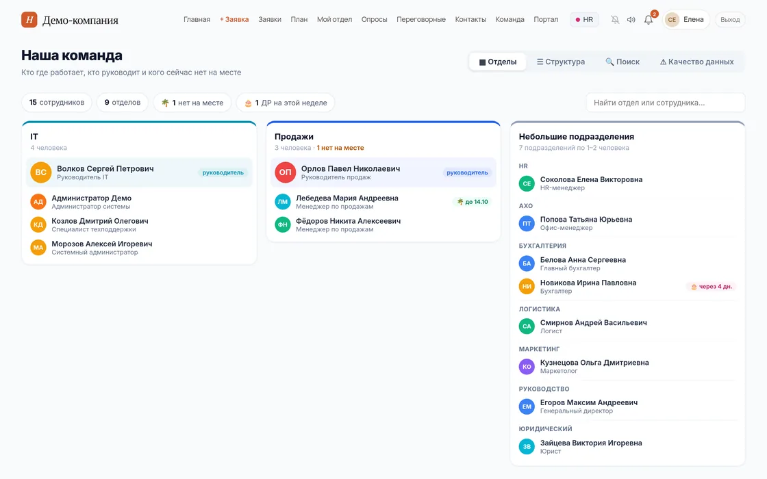This screenshot has height=479, width=767.
Task: Click Смирнов Андрей's СА avatar
Action: click(527, 326)
